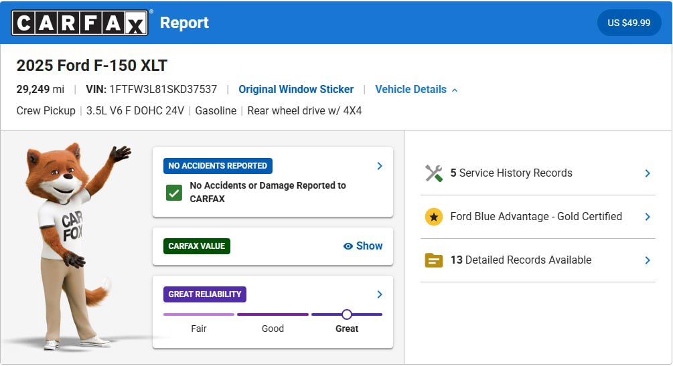Click the Fair segment of reliability bar
Viewport: 673px width, 366px height.
[199, 314]
